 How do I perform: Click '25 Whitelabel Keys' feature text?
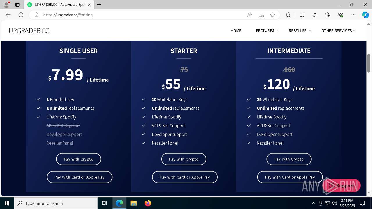(x=275, y=99)
